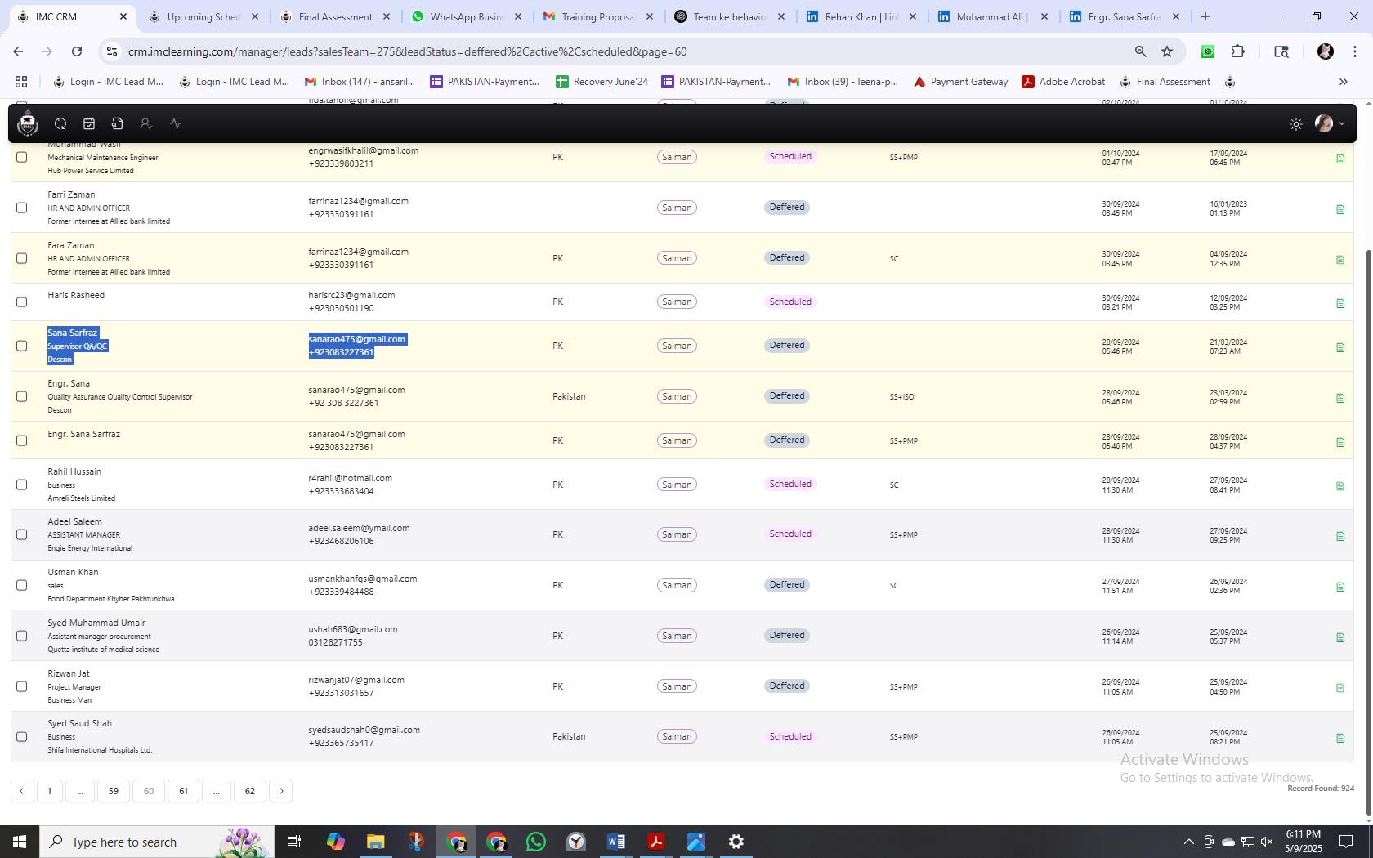Open notes icon for Rahil Hussain row
The height and width of the screenshot is (858, 1373).
click(1340, 486)
